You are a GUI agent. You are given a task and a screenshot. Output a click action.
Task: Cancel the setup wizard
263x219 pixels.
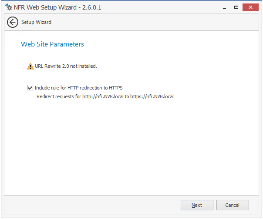(233, 205)
